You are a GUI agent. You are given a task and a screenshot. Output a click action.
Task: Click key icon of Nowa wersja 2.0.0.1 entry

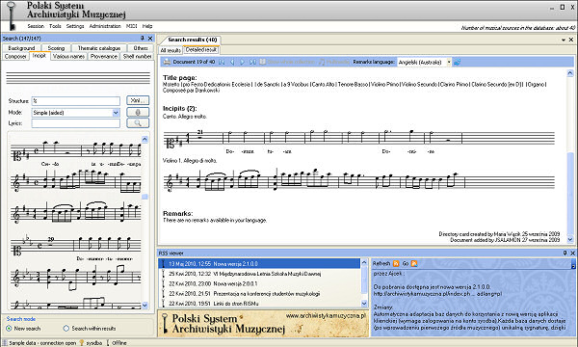(164, 283)
